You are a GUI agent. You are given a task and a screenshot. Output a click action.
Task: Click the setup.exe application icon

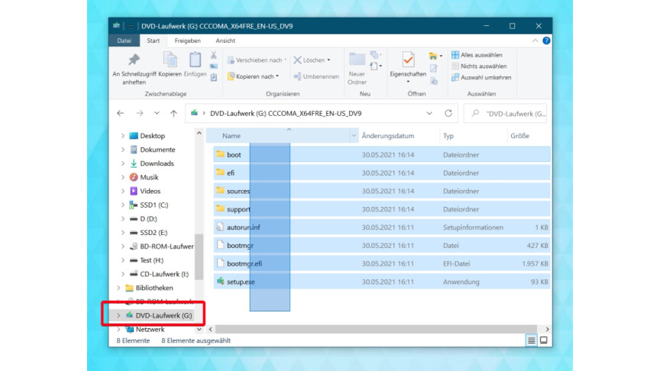pyautogui.click(x=220, y=282)
